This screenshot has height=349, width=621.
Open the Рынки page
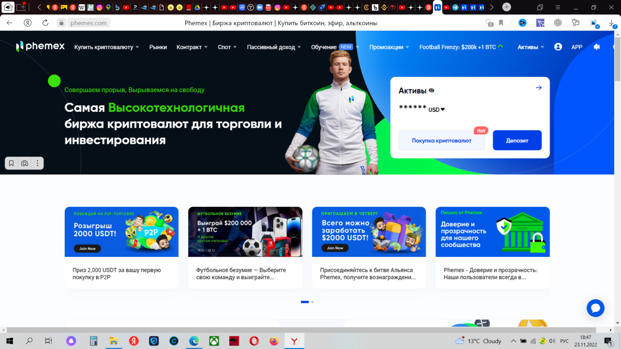click(x=158, y=47)
